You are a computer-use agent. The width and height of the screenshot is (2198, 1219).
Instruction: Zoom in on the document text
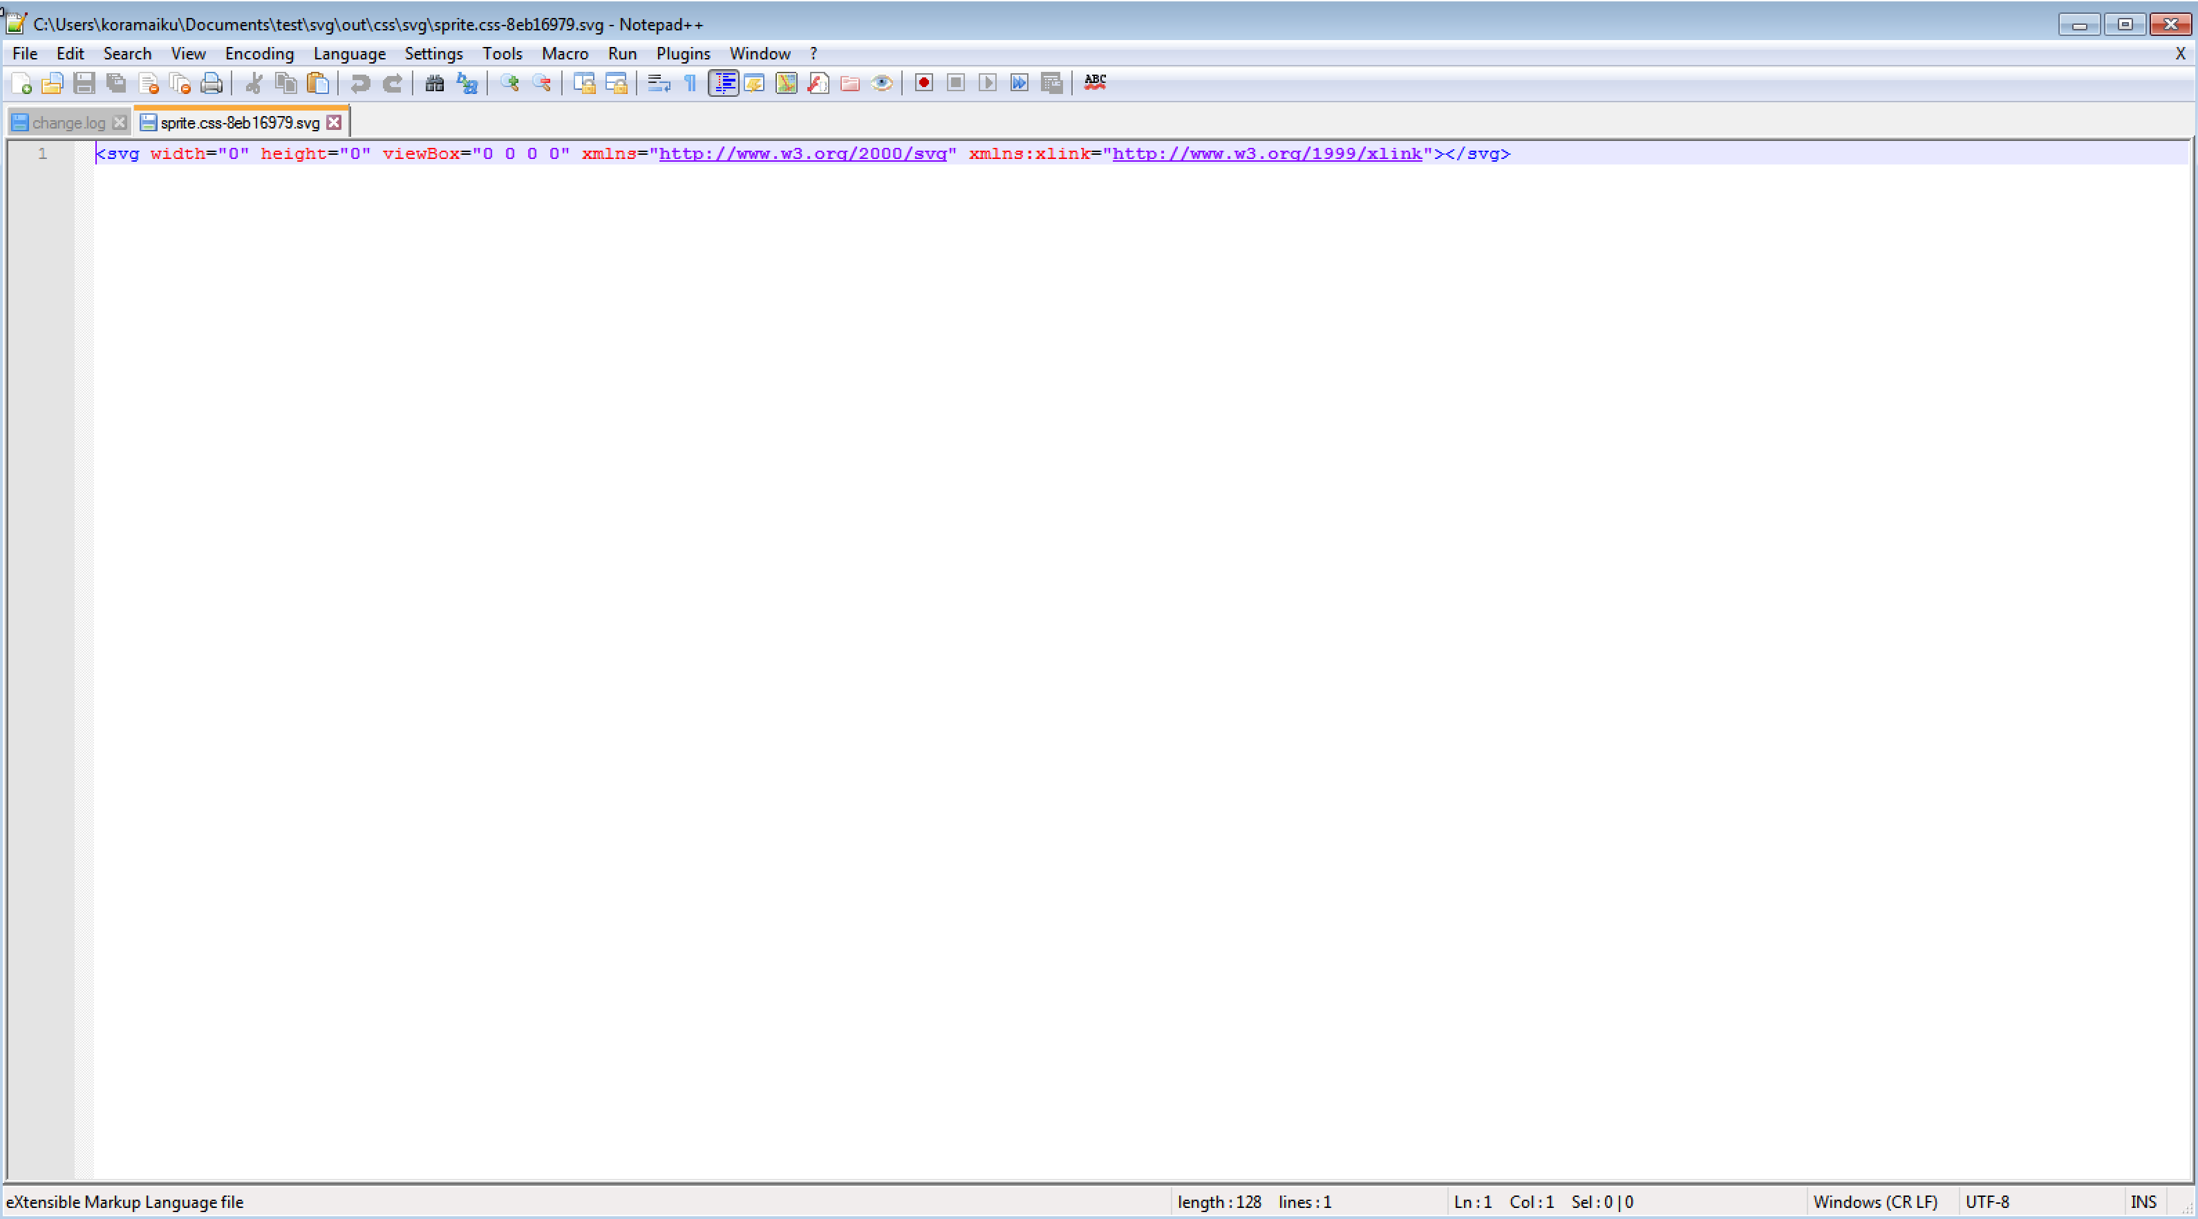tap(509, 83)
